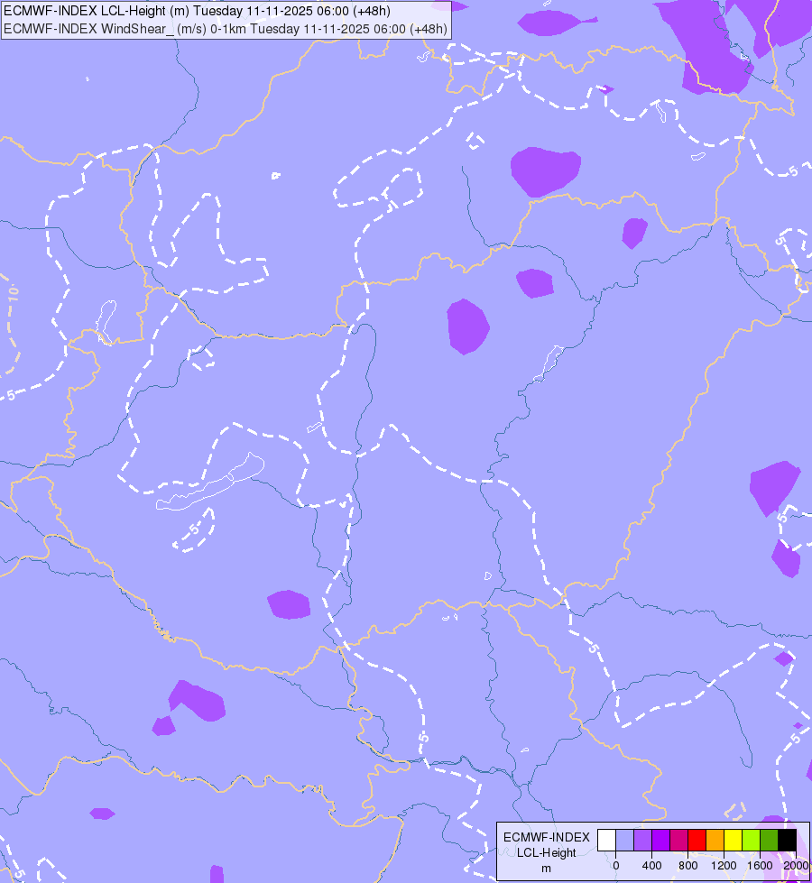Pick the lime green legend swatch
The height and width of the screenshot is (883, 812).
tap(752, 840)
